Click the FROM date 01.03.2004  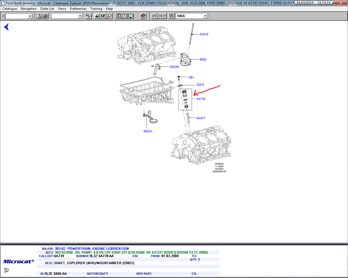(x=170, y=256)
